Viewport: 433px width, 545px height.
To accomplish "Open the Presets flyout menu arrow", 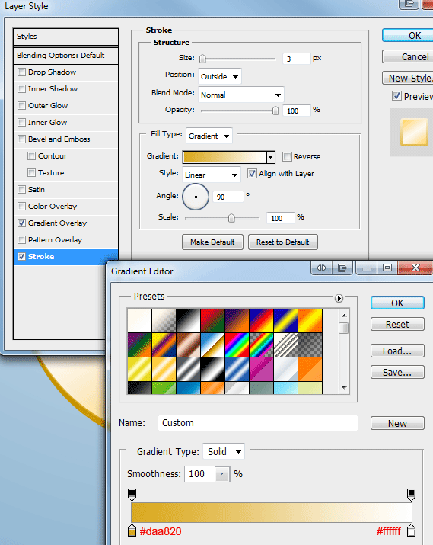I will click(339, 298).
